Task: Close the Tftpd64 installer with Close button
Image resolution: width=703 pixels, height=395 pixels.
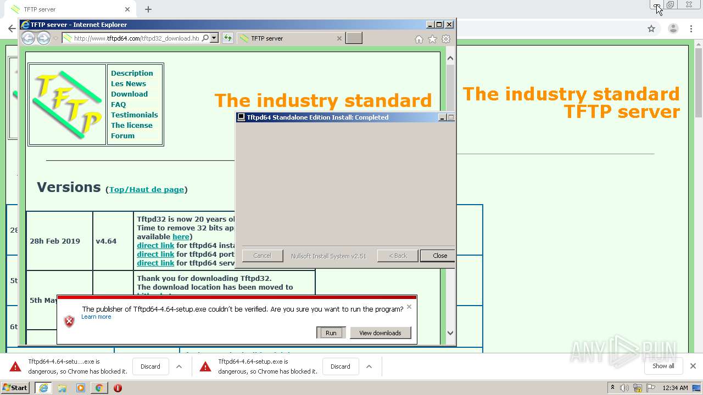Action: (437, 256)
